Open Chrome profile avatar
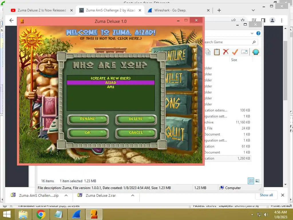293x220 pixels. coord(272,20)
